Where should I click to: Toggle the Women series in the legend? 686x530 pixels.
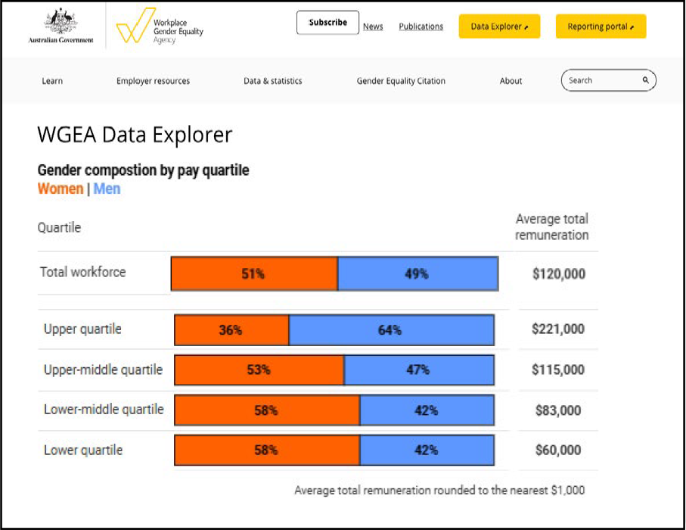61,189
